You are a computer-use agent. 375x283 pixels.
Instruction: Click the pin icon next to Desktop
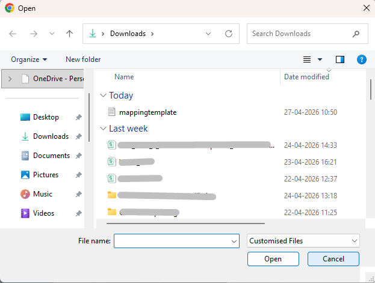pyautogui.click(x=79, y=117)
